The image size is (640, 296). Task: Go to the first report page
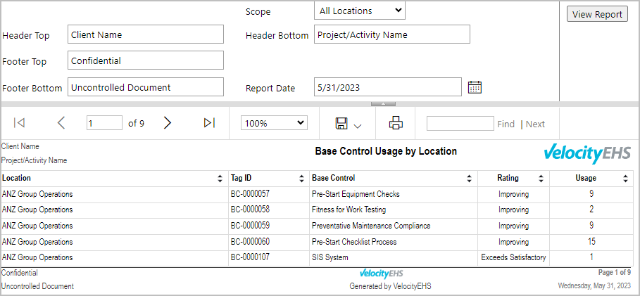tap(19, 123)
